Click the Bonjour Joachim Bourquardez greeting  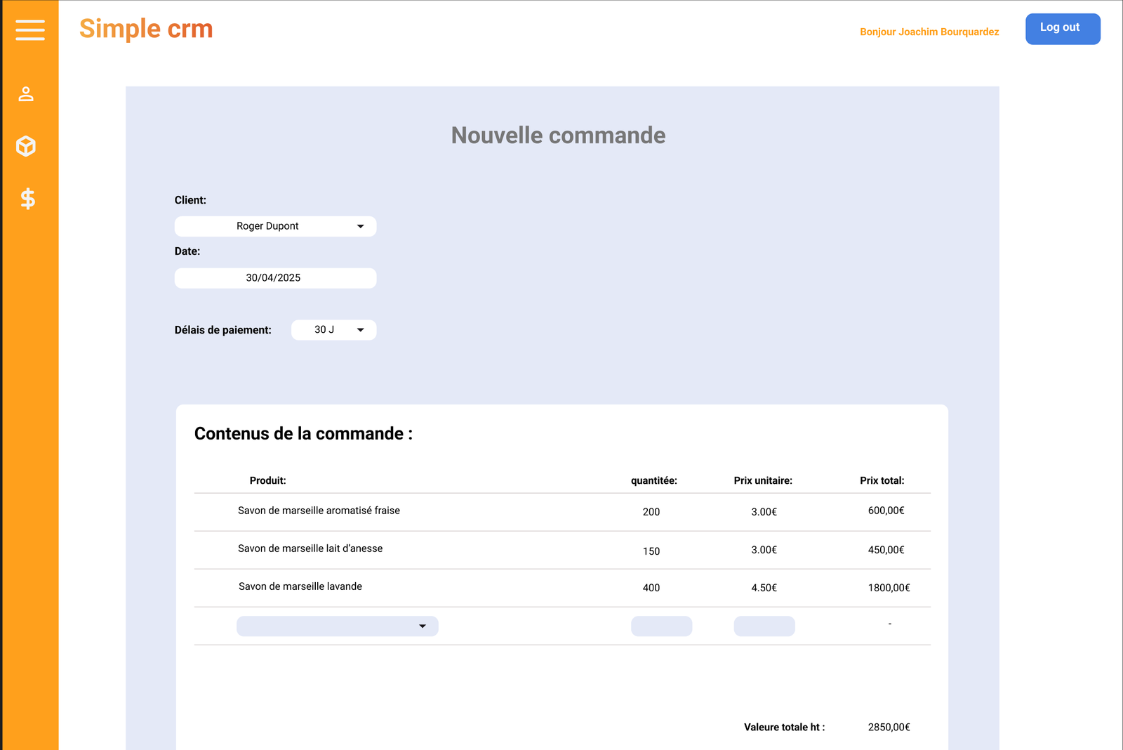point(929,32)
